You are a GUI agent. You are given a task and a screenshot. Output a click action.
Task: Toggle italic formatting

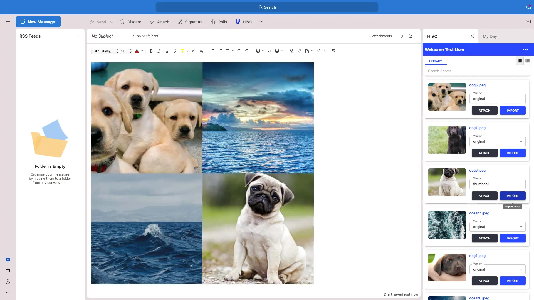click(x=159, y=51)
